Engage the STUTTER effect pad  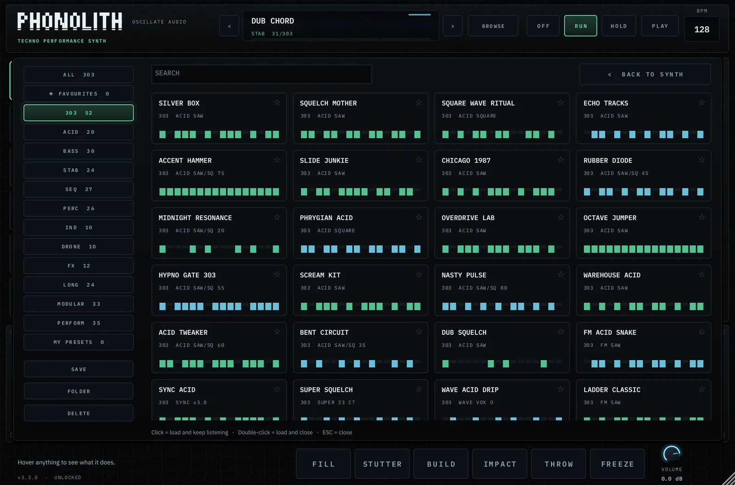click(x=382, y=464)
